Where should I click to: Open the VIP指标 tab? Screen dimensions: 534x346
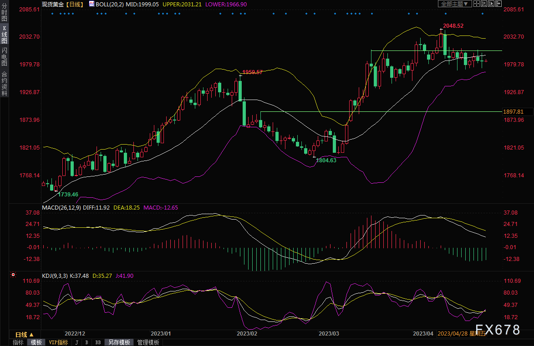coord(58,342)
